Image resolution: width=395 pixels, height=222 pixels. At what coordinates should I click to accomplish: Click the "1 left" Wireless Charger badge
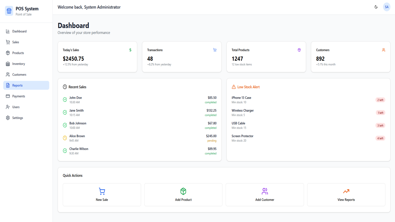tap(380, 113)
